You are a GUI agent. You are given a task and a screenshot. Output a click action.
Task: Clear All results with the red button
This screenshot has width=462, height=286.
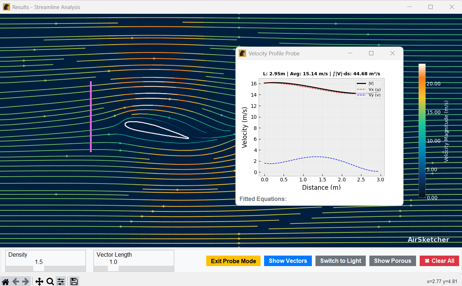pos(439,261)
